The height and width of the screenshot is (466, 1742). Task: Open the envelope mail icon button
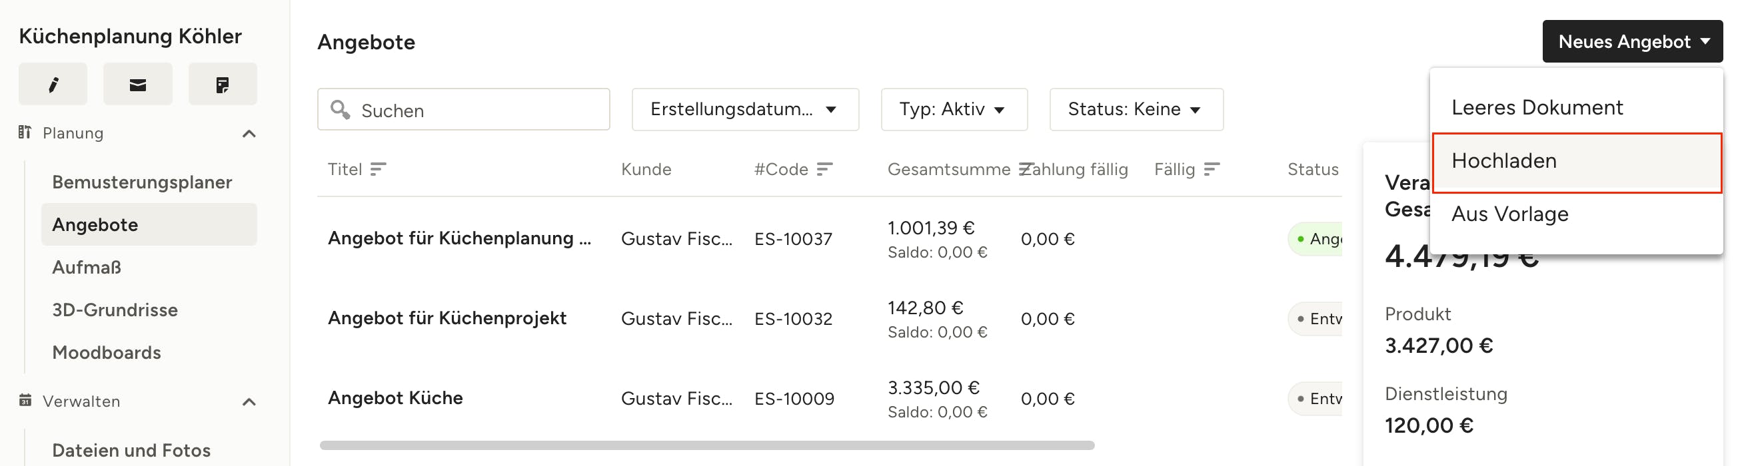(138, 85)
